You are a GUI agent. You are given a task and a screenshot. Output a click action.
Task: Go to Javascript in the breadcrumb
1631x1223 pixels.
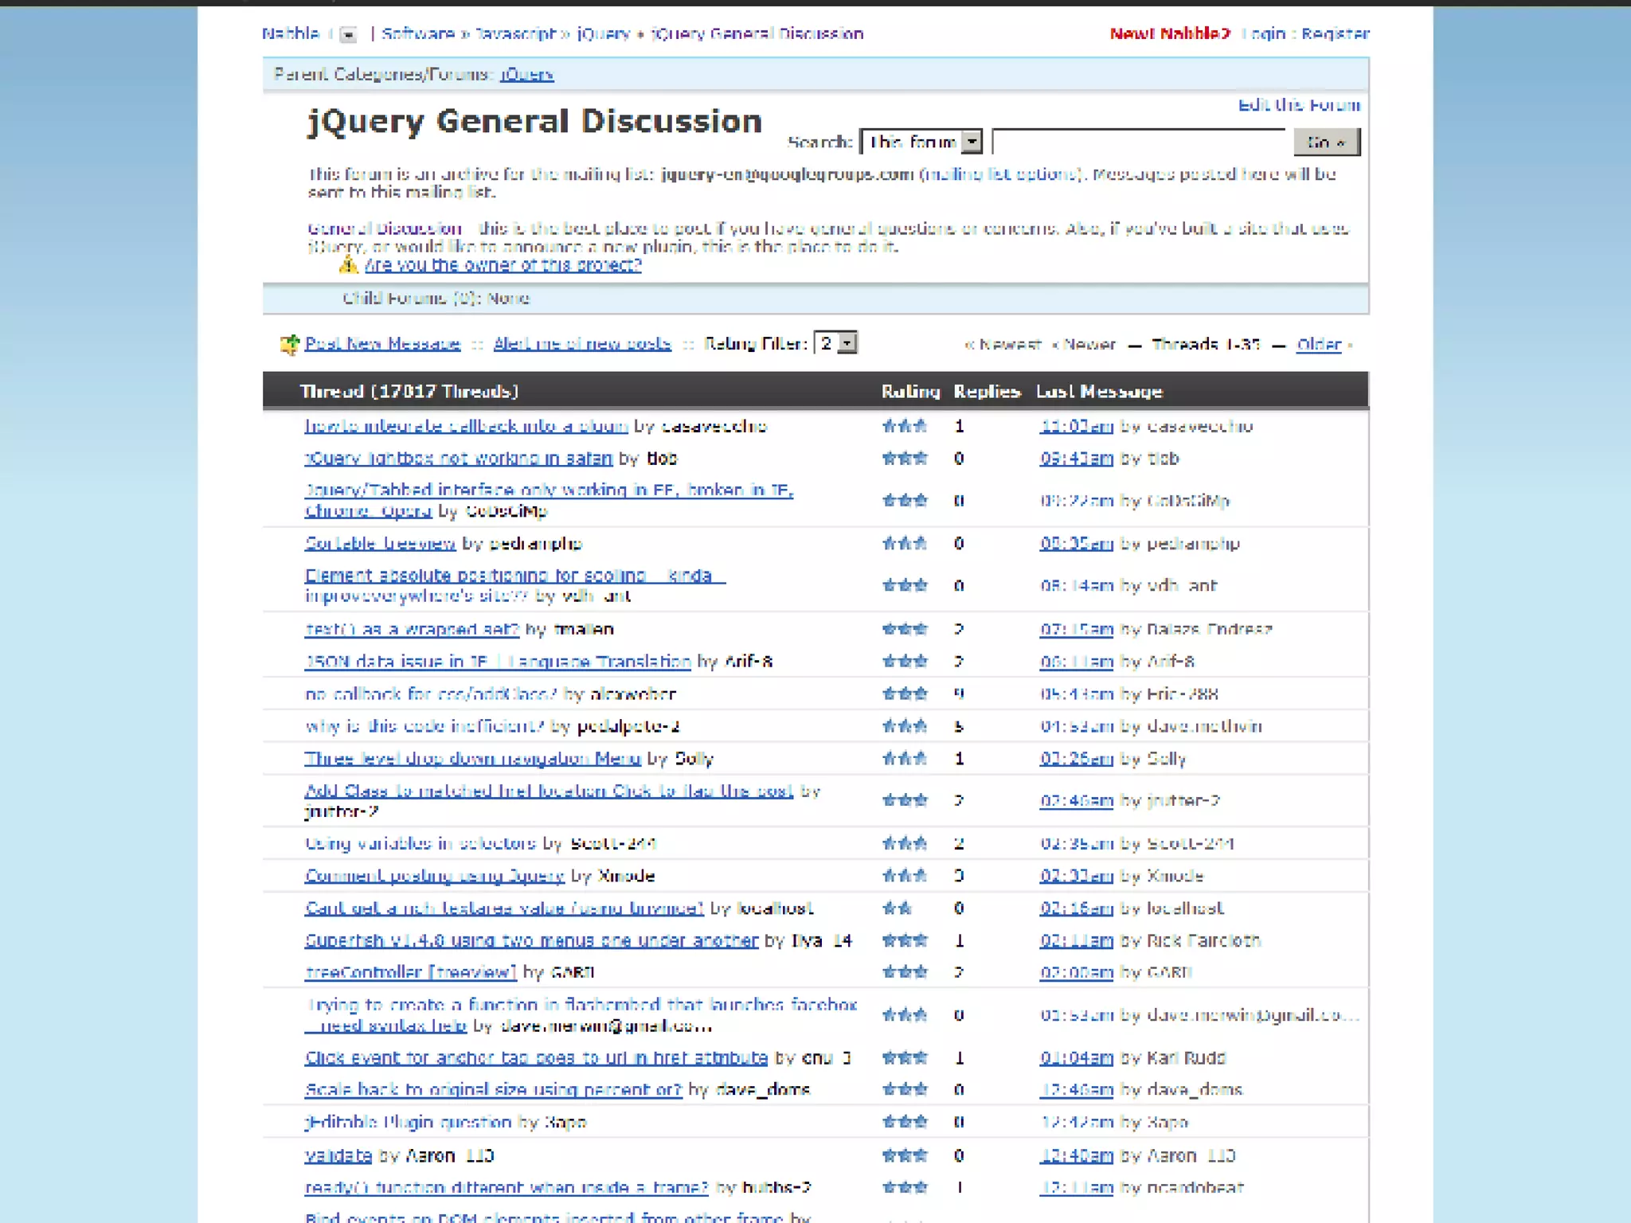click(515, 33)
